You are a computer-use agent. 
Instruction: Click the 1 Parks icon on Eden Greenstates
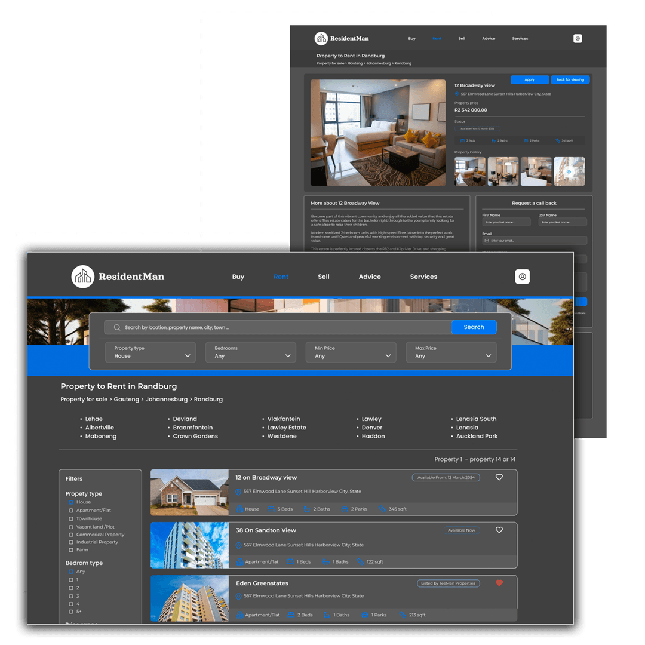point(365,615)
